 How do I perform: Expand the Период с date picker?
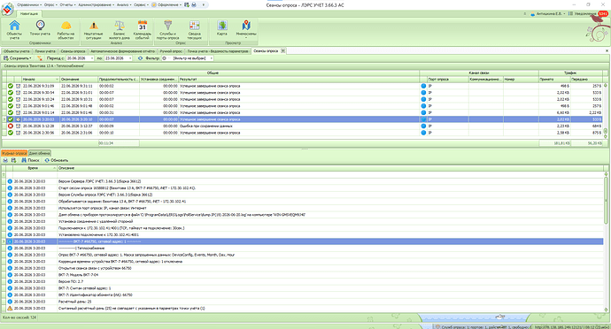tap(92, 58)
